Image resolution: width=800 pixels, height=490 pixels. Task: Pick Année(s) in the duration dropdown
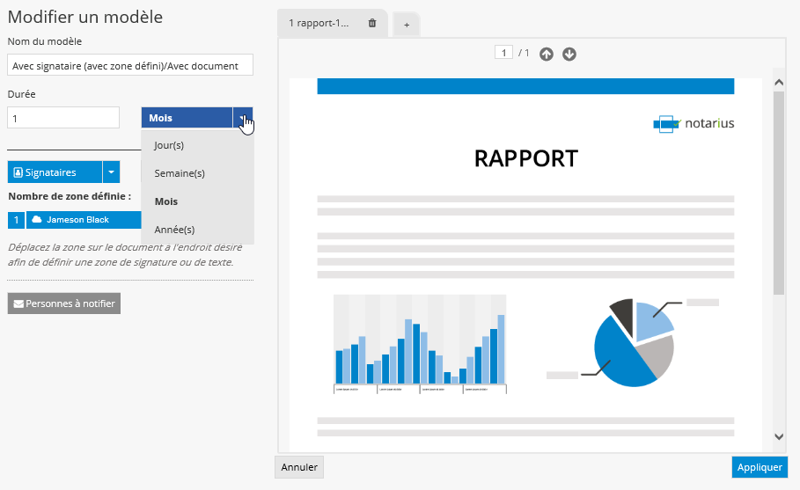coord(174,230)
